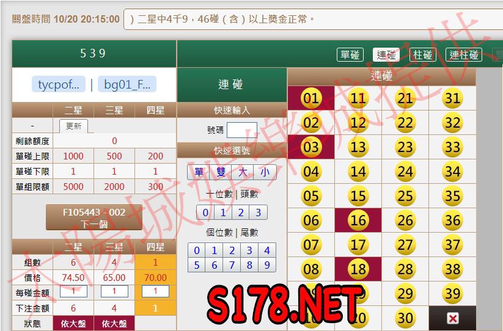Add ball 35 to selection
503x331 pixels.
pos(452,196)
